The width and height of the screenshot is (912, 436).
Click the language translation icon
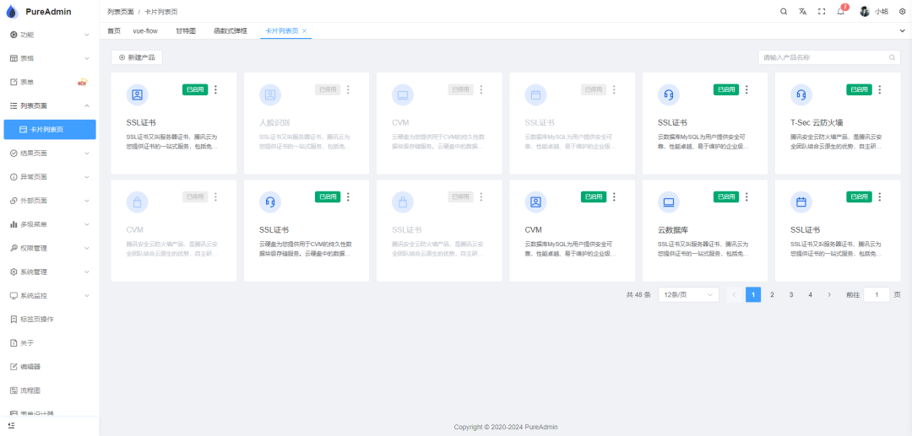tap(803, 11)
